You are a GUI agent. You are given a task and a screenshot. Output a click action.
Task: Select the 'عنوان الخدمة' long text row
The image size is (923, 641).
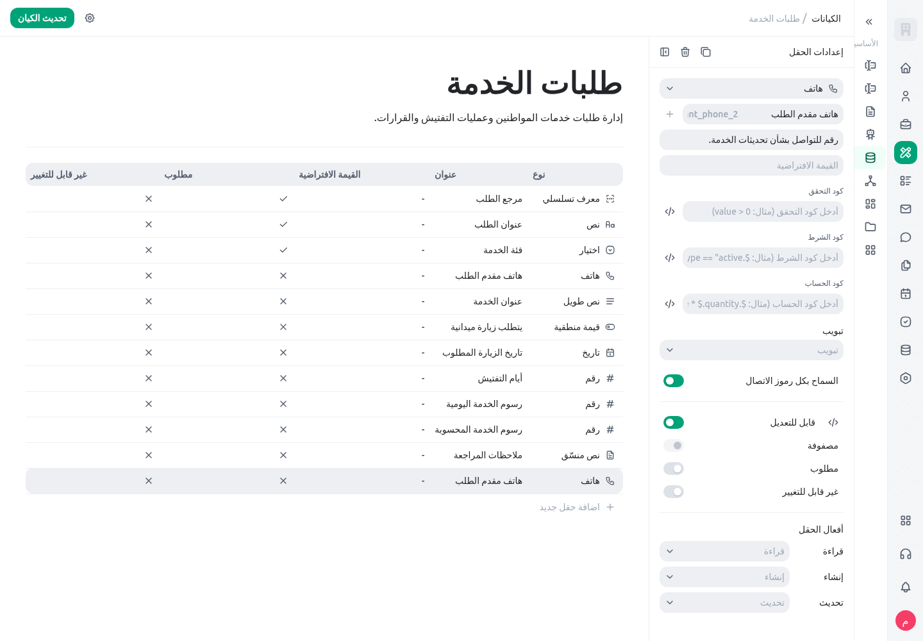pos(324,301)
